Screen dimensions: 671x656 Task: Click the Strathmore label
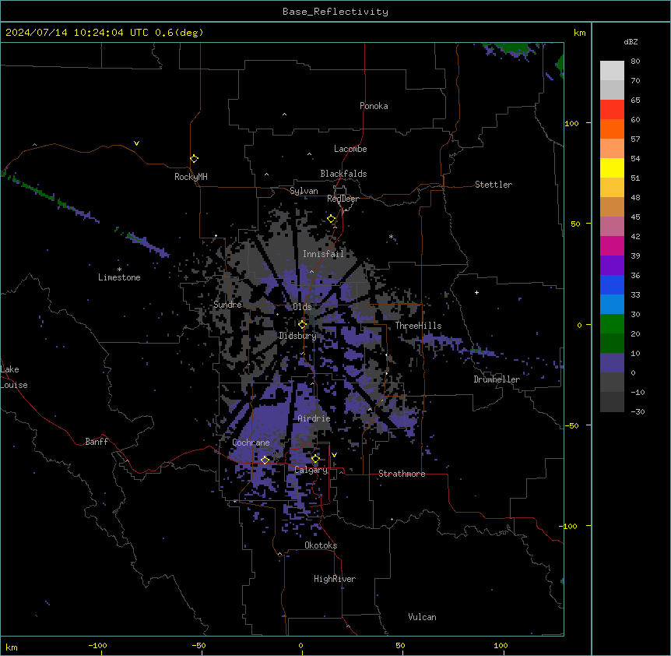(402, 474)
